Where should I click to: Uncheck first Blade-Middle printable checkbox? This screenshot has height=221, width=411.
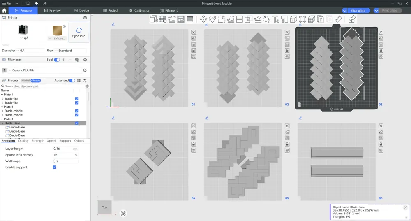point(76,111)
